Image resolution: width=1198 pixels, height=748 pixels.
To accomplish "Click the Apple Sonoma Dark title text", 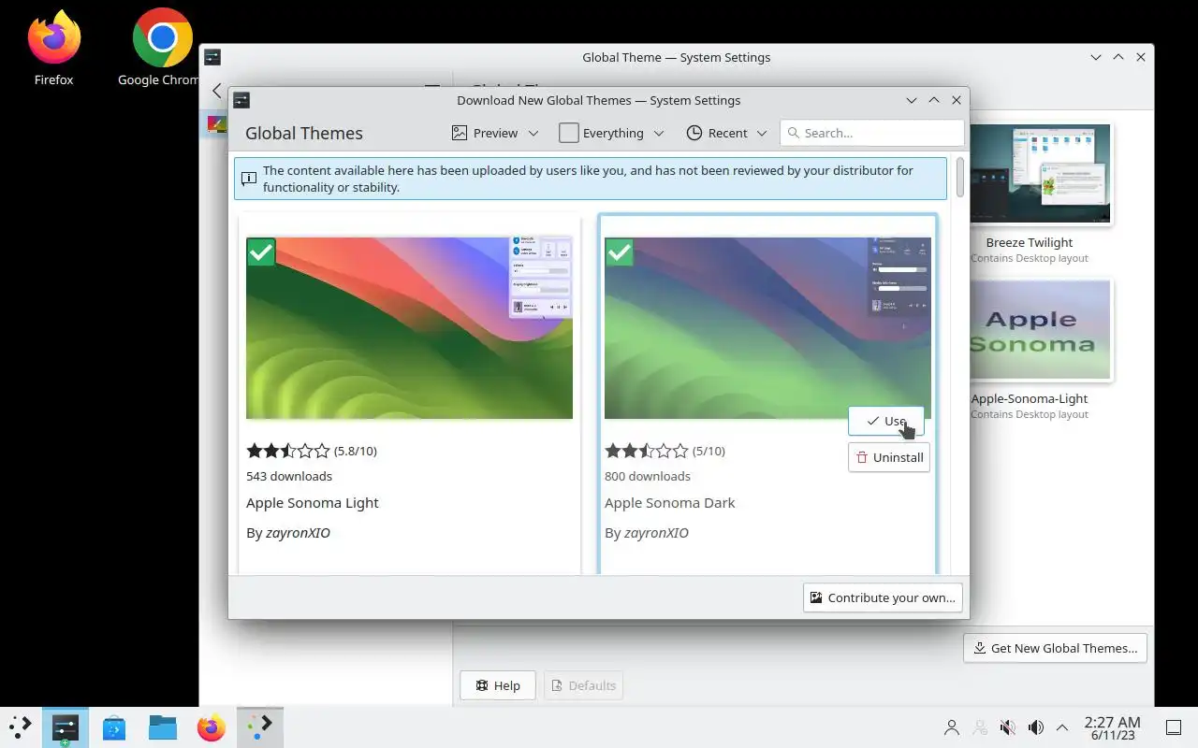I will coord(670,503).
